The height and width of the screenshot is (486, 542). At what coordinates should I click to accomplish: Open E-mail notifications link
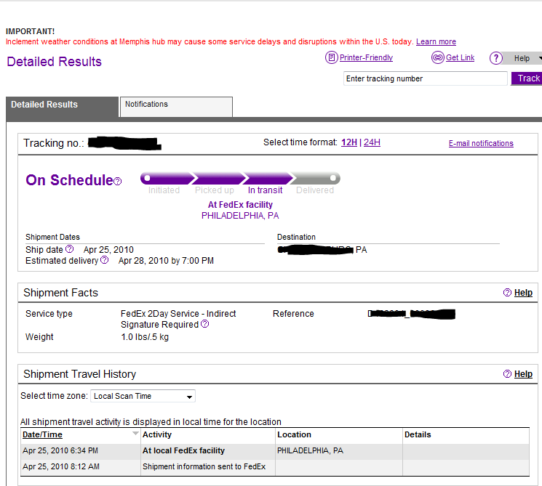[x=481, y=143]
